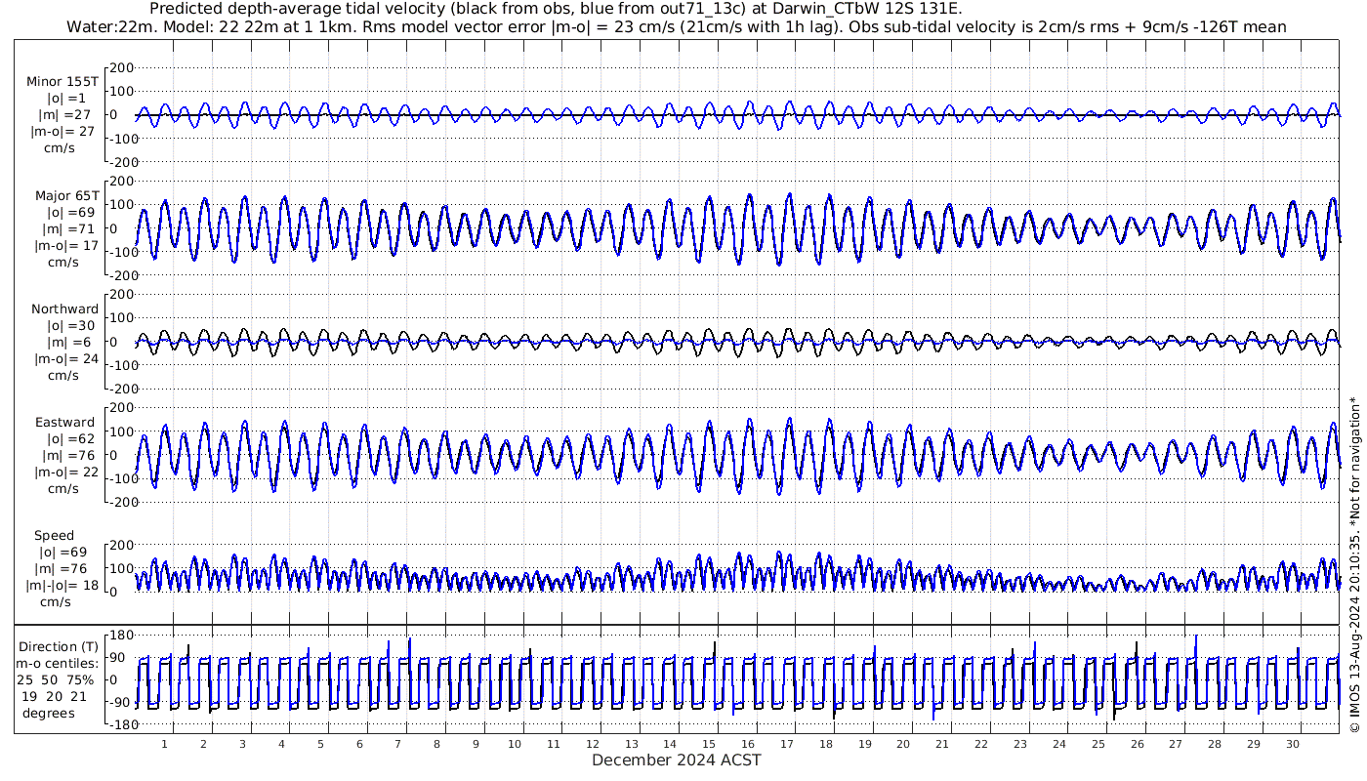This screenshot has height=781, width=1367.
Task: Click the plot title starting 'Predicted depth-average tidal velocity'
Action: [x=556, y=10]
